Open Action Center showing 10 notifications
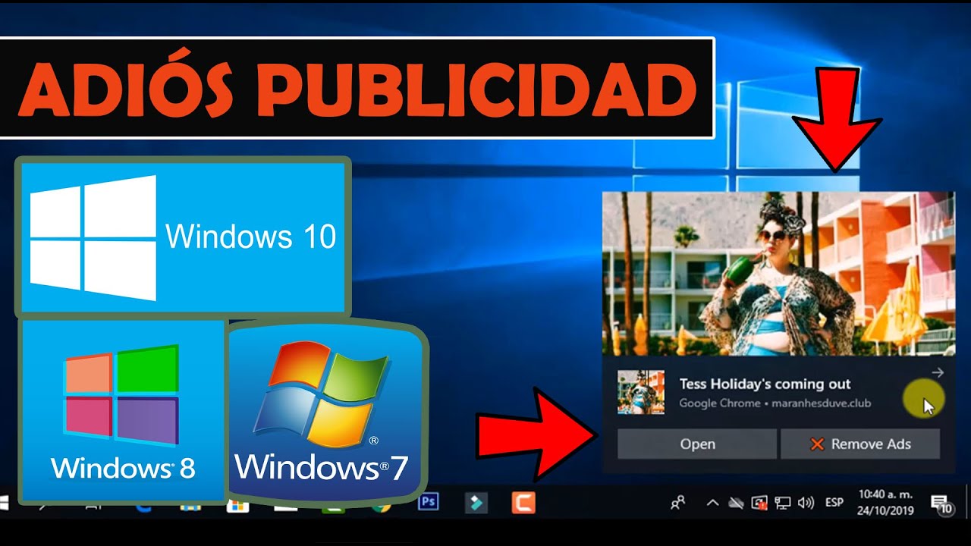This screenshot has width=971, height=546. [x=941, y=504]
